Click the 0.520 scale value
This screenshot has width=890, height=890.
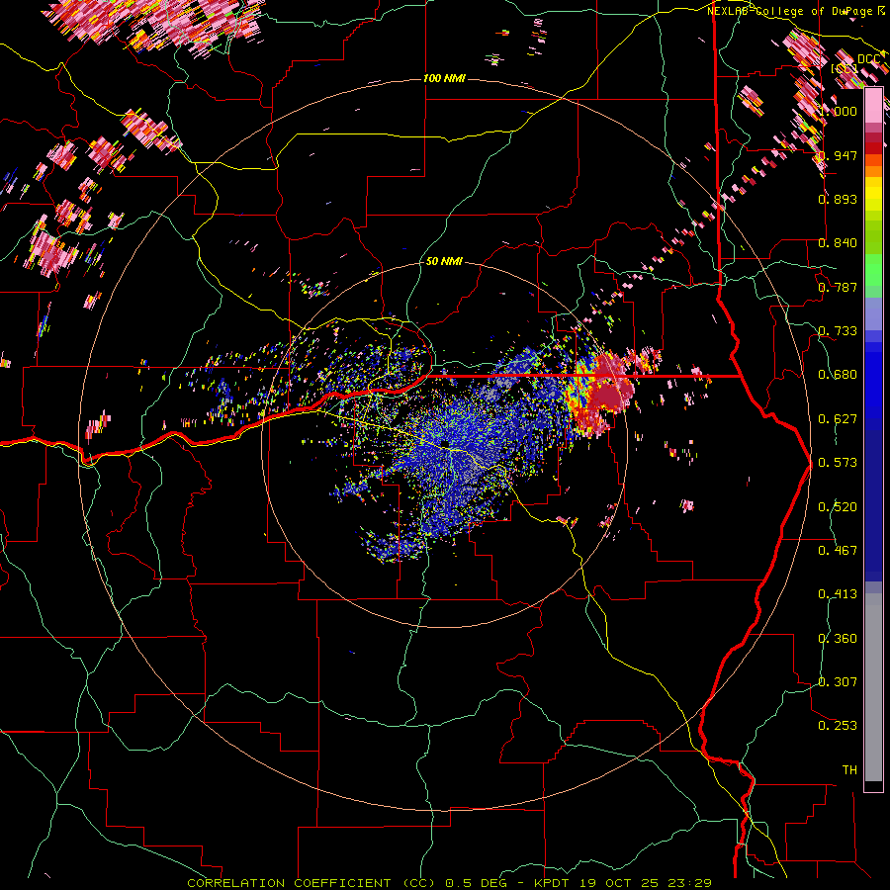tap(838, 507)
